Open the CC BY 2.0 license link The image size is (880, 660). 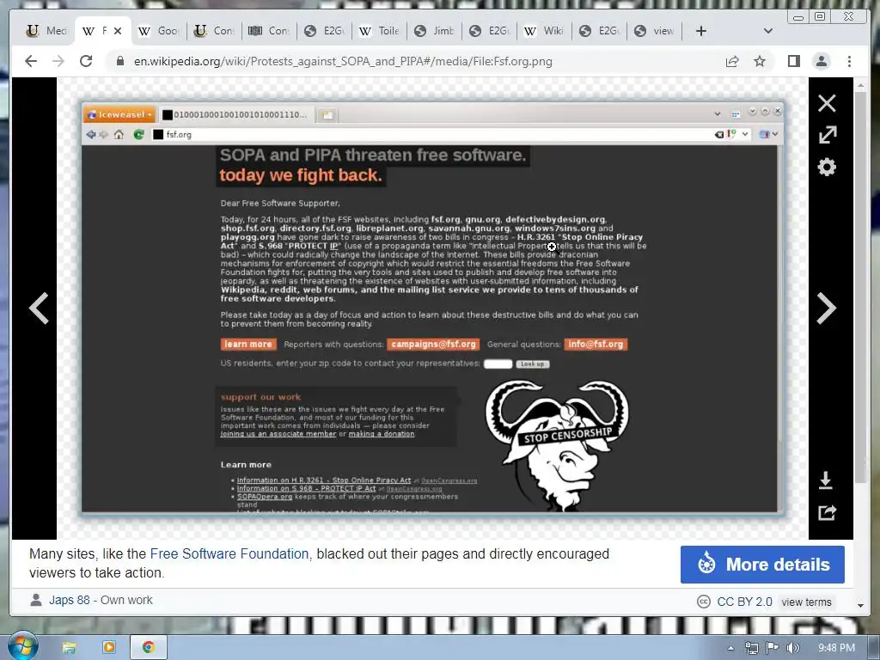click(744, 602)
